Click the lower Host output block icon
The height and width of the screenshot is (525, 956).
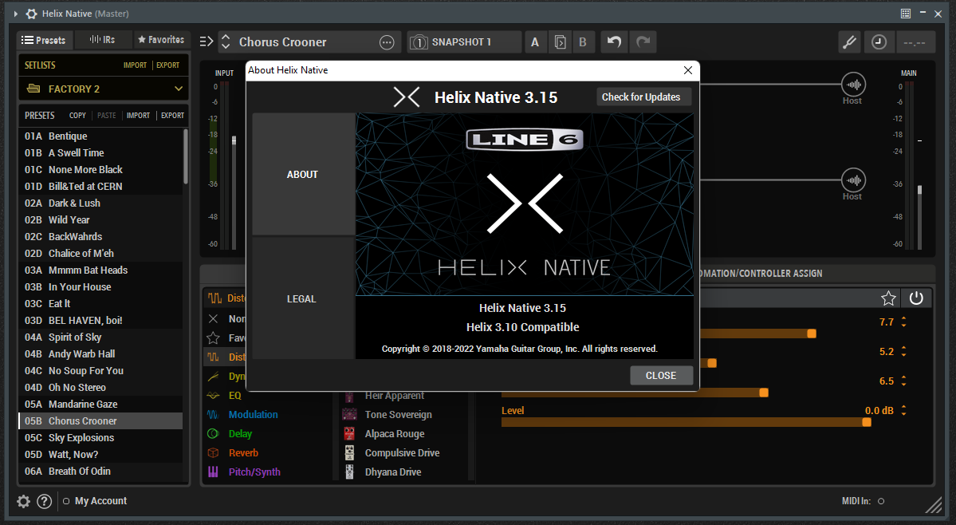click(853, 180)
